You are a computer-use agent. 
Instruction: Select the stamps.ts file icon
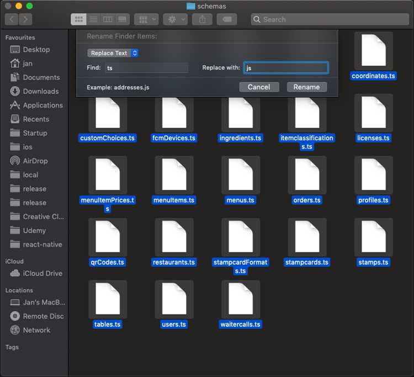click(x=374, y=237)
